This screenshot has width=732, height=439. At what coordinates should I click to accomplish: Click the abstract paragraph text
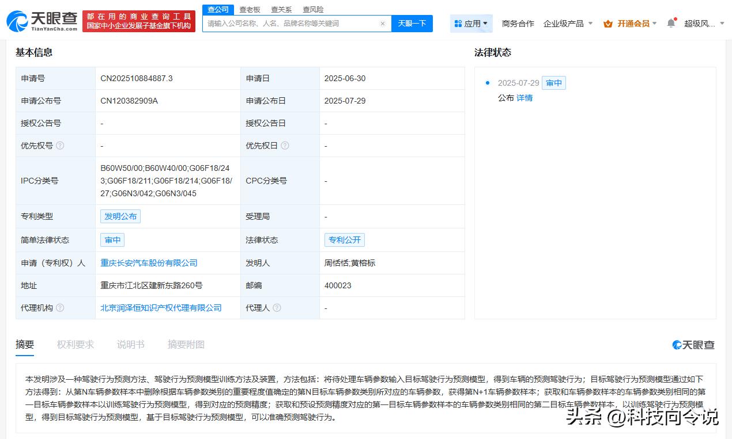[x=365, y=398]
